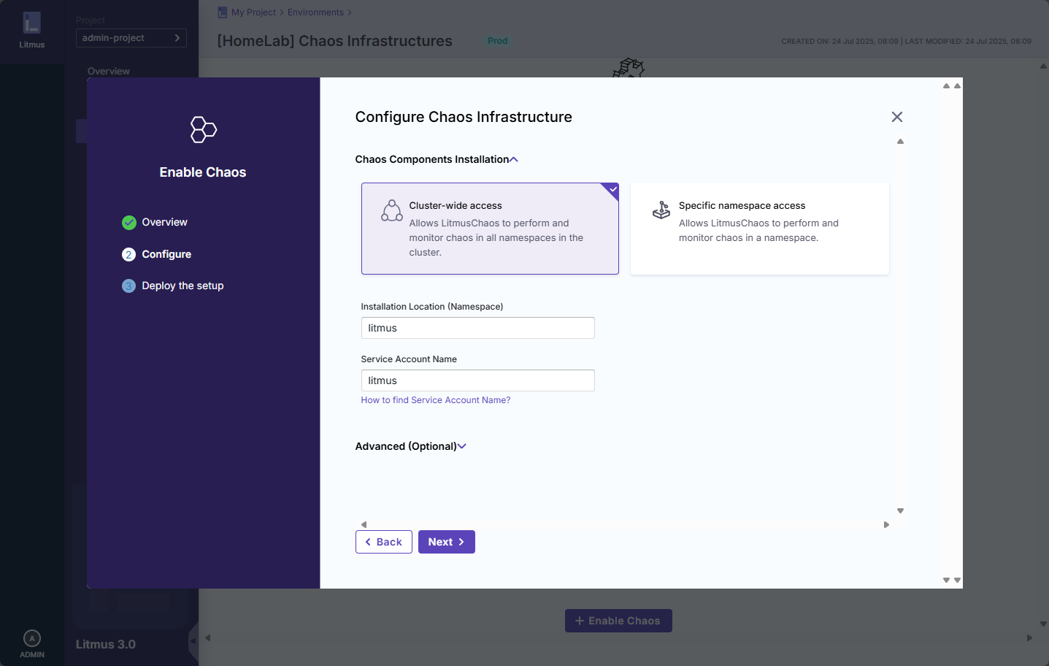Viewport: 1049px width, 666px height.
Task: Select the Specific namespace access option card
Action: click(x=759, y=229)
